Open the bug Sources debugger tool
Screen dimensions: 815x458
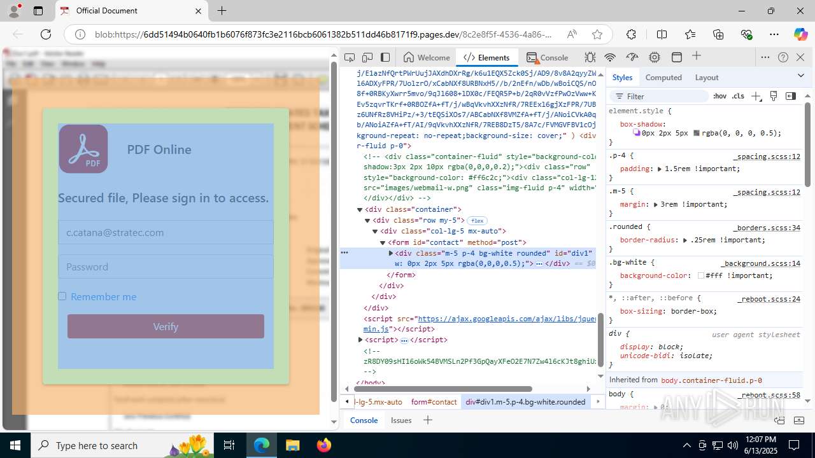[590, 57]
